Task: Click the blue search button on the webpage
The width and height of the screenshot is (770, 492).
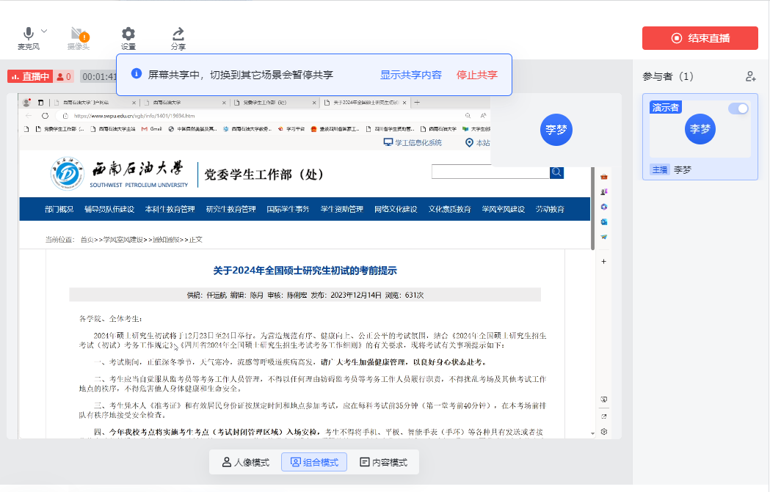Action: point(556,172)
